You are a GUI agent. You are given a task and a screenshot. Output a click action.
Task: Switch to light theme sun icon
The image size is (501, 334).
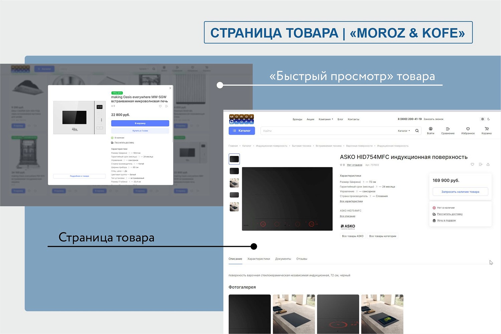(x=482, y=119)
